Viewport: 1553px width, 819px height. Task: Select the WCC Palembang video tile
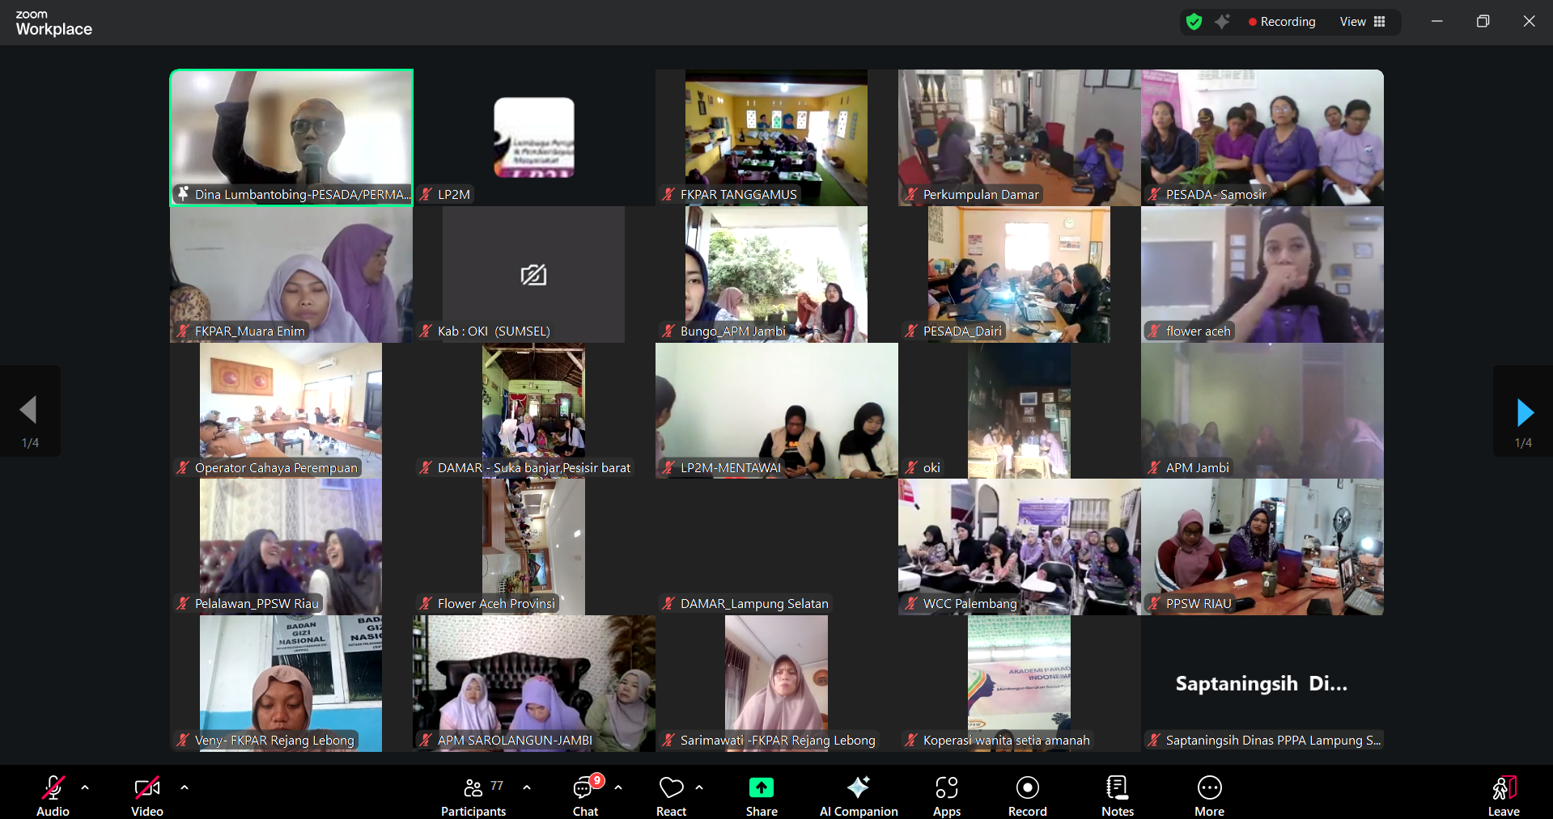(x=1019, y=547)
